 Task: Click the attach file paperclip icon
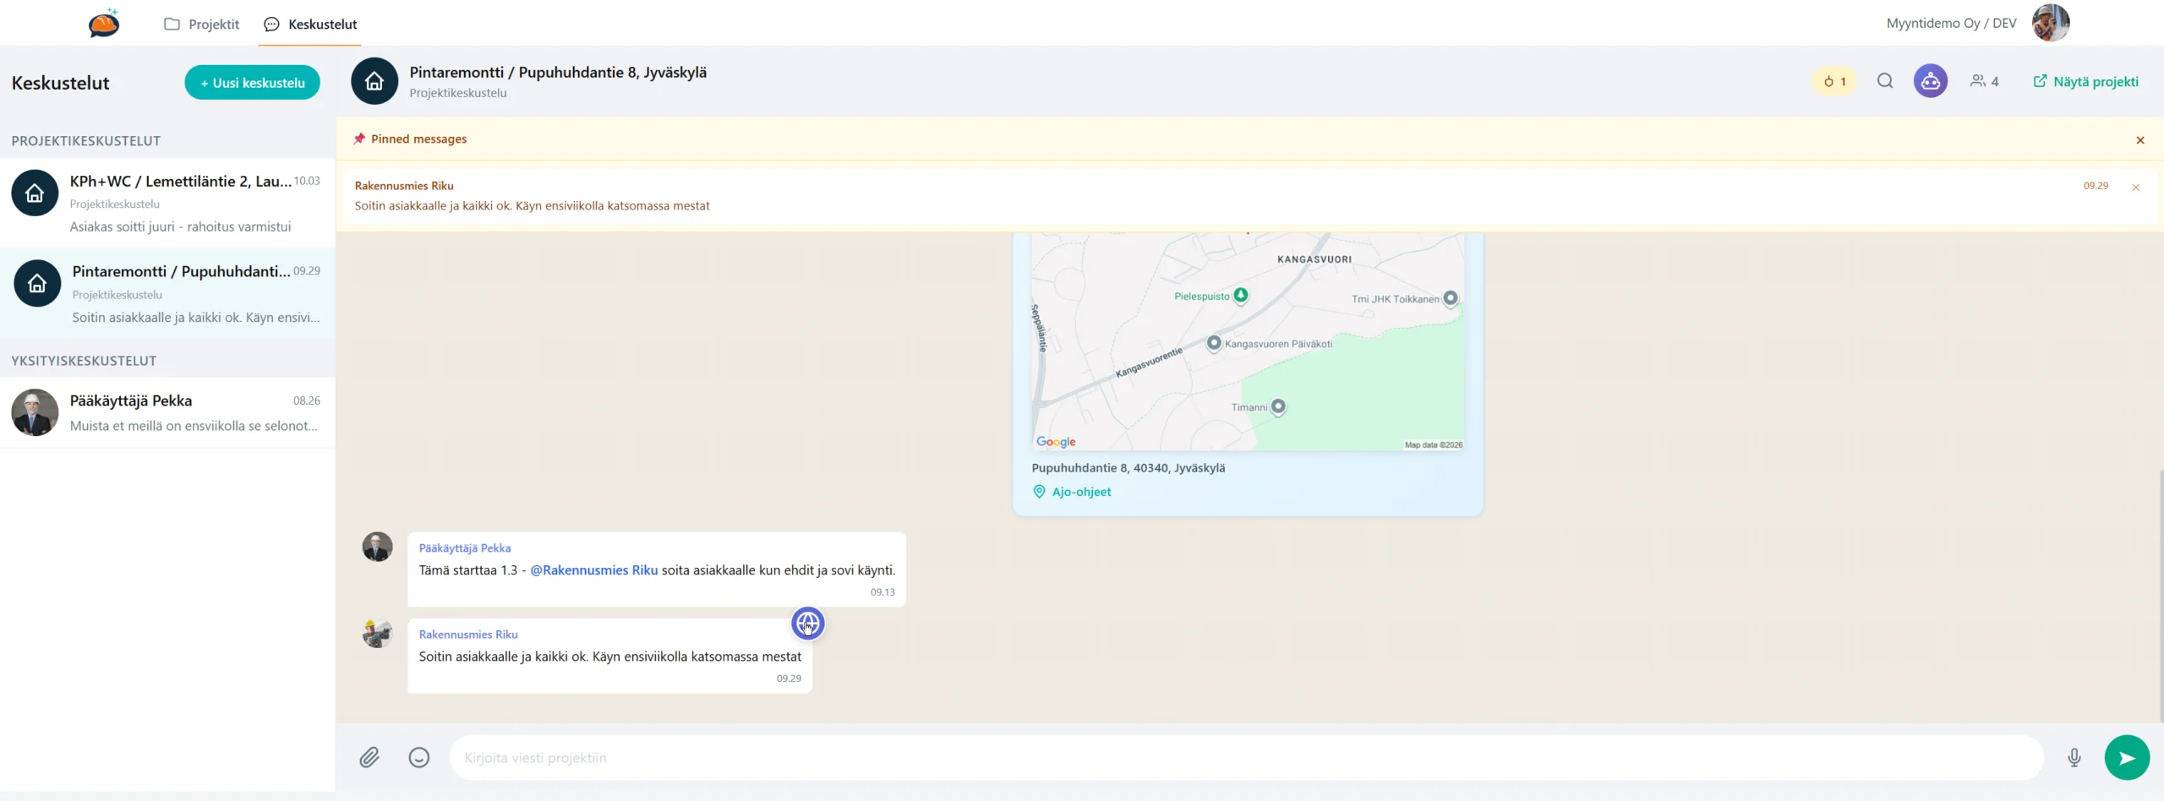click(x=369, y=757)
